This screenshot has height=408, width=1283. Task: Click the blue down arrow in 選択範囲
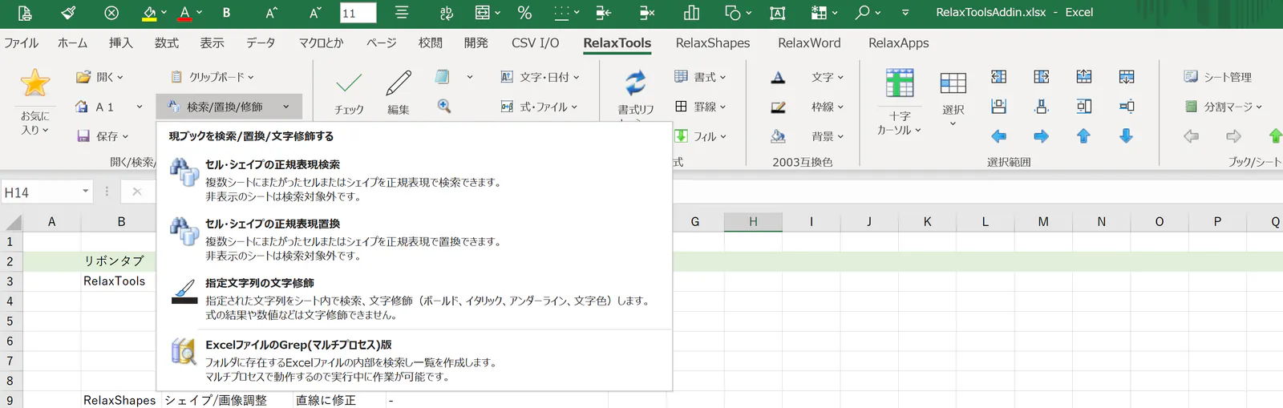[1127, 136]
